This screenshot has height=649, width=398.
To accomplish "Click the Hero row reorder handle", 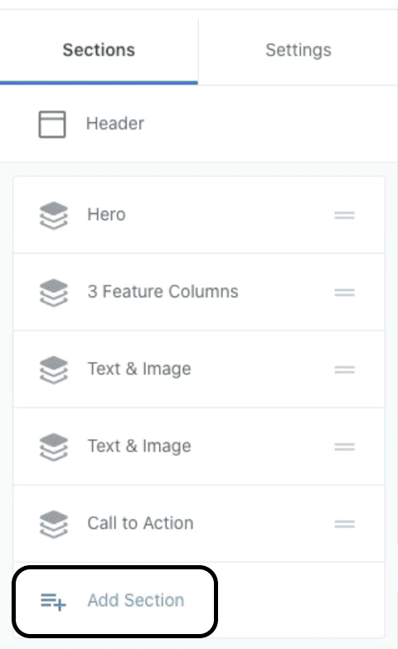I will [345, 215].
